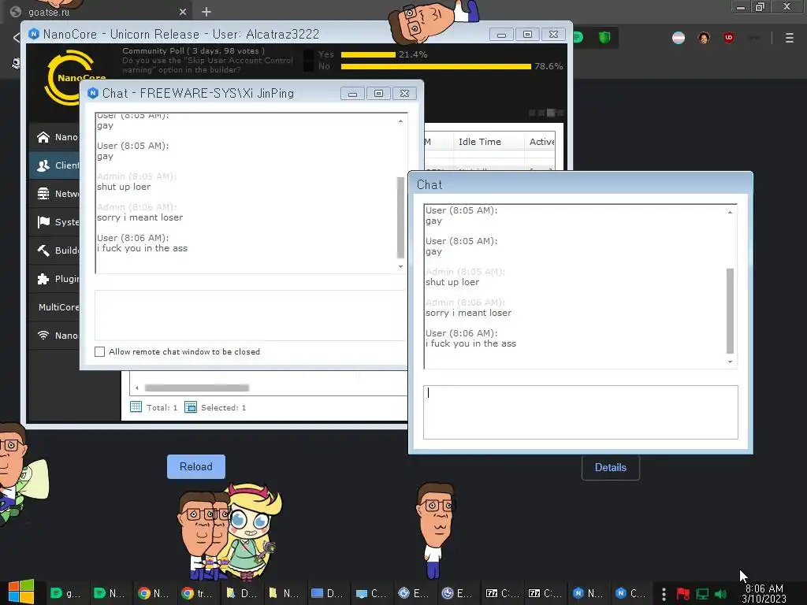Click the yellow No poll bar at 78.6%
This screenshot has height=605, width=807.
[x=436, y=66]
